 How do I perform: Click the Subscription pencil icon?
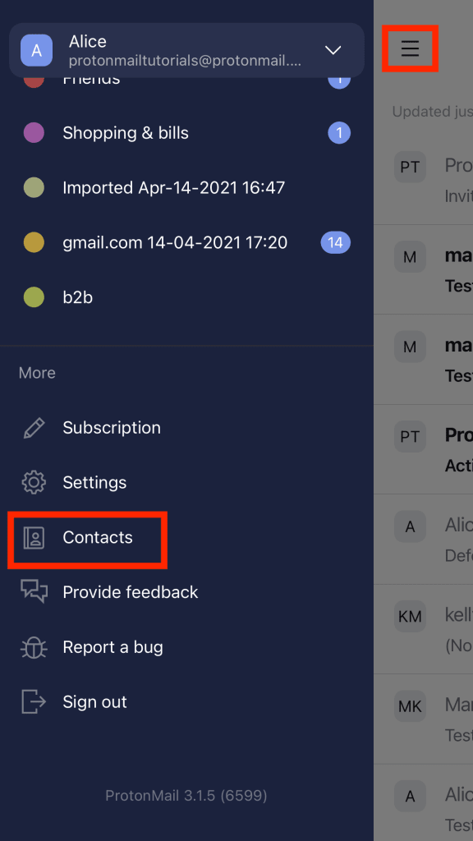33,427
